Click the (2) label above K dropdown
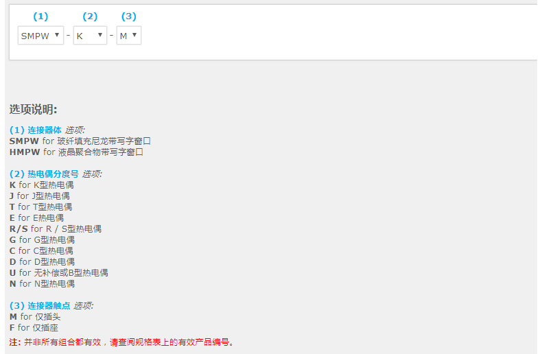Viewport: 542px width, 354px height. tap(90, 16)
